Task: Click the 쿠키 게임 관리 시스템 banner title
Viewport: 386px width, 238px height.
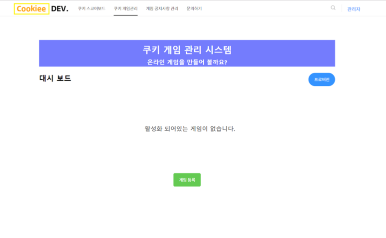Action: pyautogui.click(x=187, y=50)
